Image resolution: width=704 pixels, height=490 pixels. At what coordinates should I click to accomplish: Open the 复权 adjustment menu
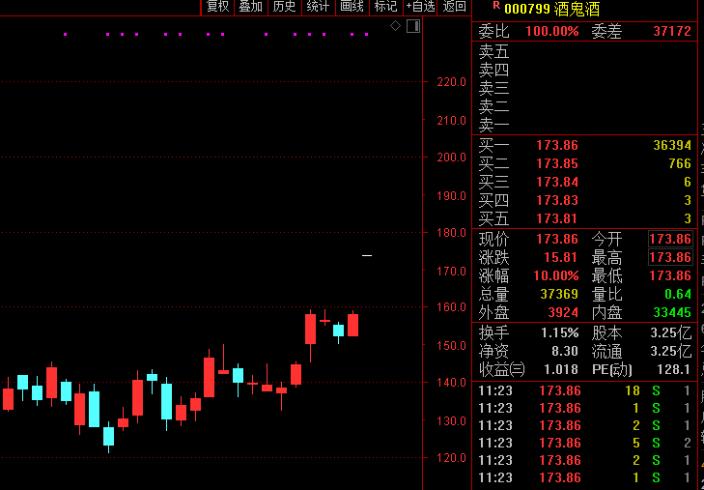pos(217,7)
